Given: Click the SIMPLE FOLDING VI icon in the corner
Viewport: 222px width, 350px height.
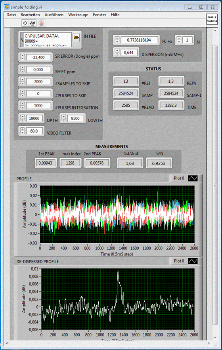Looking at the screenshot, I should pos(212,19).
